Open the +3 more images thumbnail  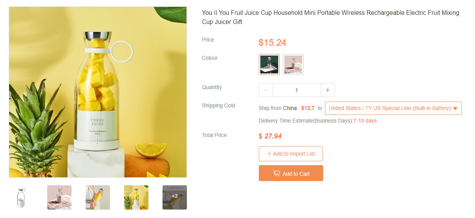[175, 197]
